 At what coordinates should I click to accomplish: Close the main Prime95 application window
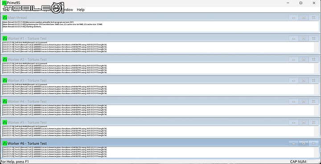coord(314,3)
